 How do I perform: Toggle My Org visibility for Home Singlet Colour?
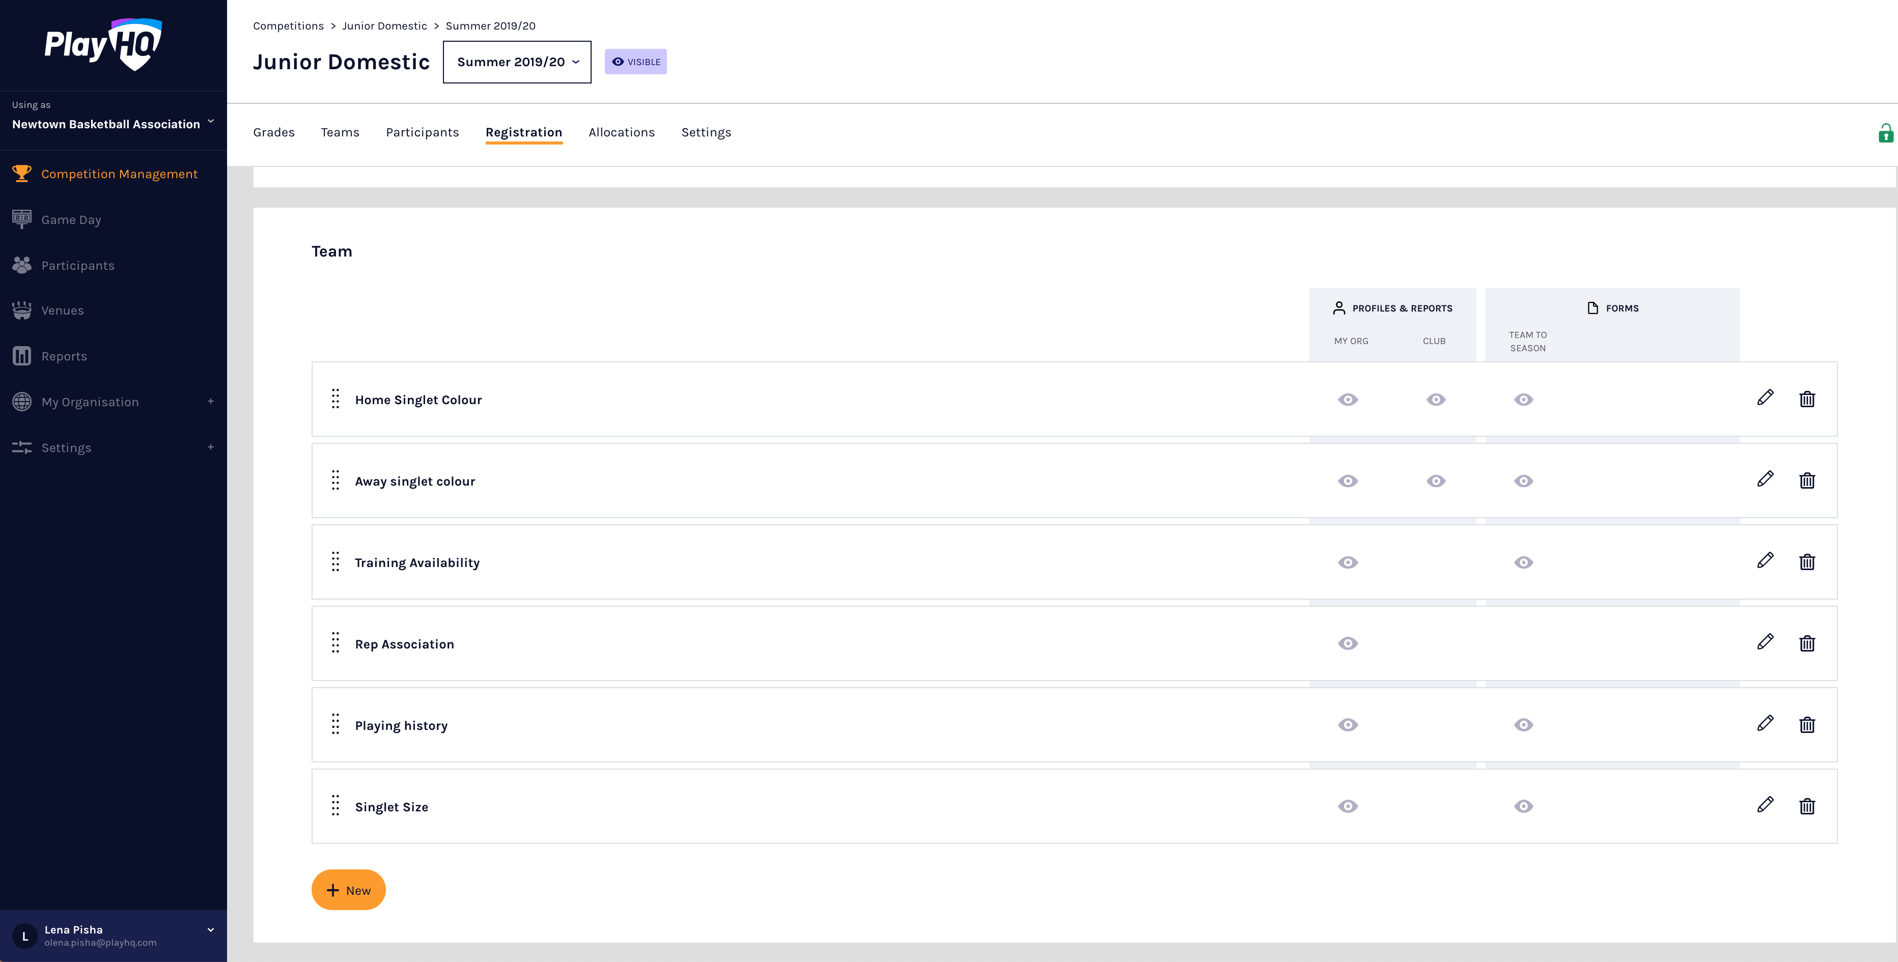(1348, 399)
